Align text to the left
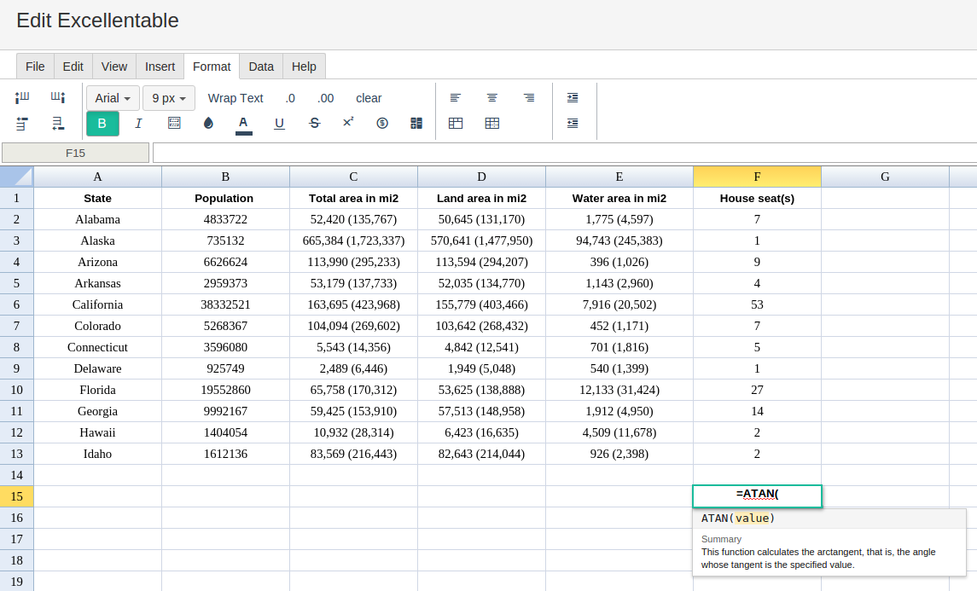 (x=456, y=98)
